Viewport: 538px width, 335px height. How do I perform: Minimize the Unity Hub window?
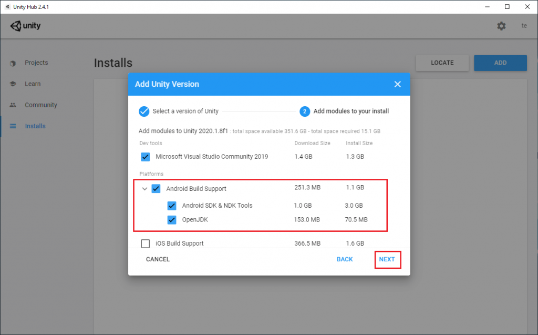click(487, 7)
